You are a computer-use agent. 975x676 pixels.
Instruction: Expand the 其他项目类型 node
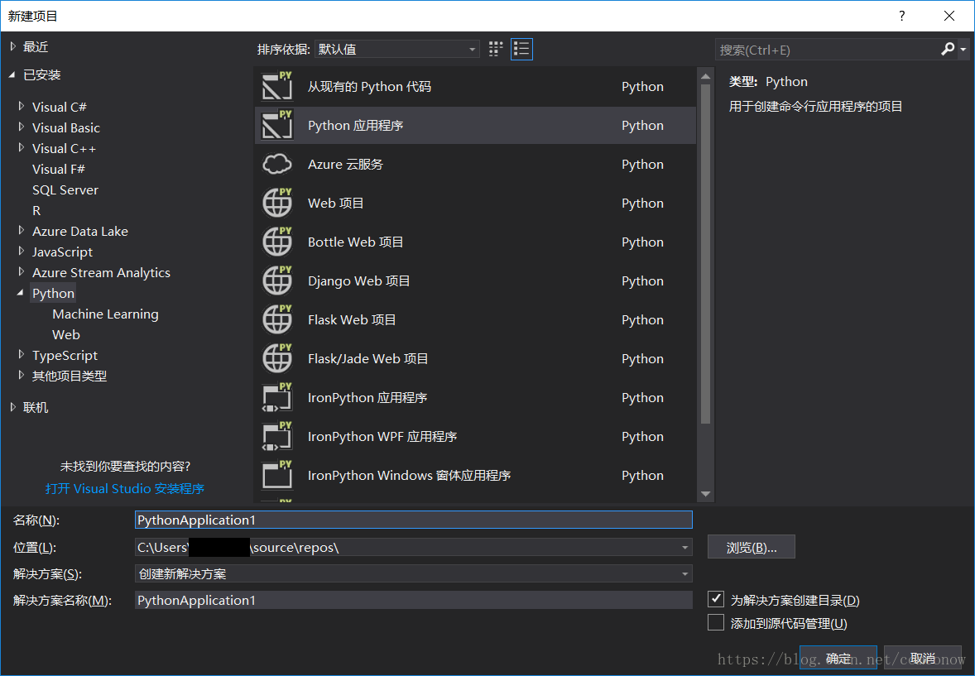[x=22, y=375]
